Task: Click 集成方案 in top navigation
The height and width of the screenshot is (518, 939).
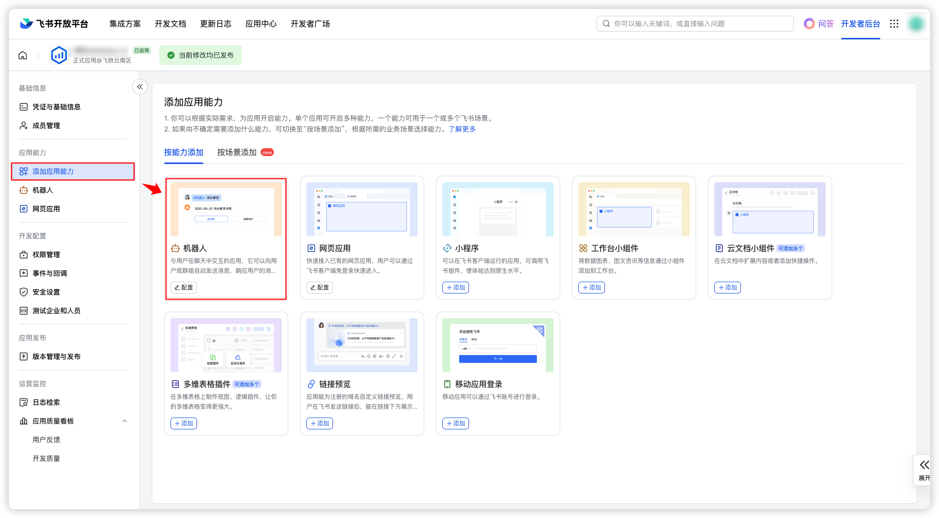Action: 125,24
